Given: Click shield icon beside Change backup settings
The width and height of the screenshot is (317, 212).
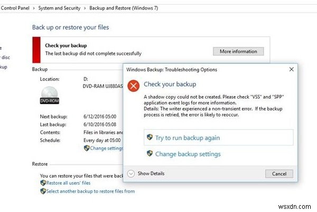Looking at the screenshot, I should 149,154.
